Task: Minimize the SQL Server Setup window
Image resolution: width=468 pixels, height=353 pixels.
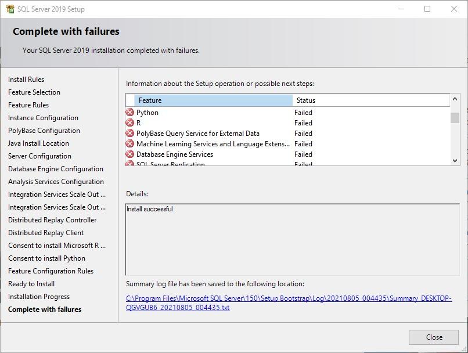Action: point(401,9)
